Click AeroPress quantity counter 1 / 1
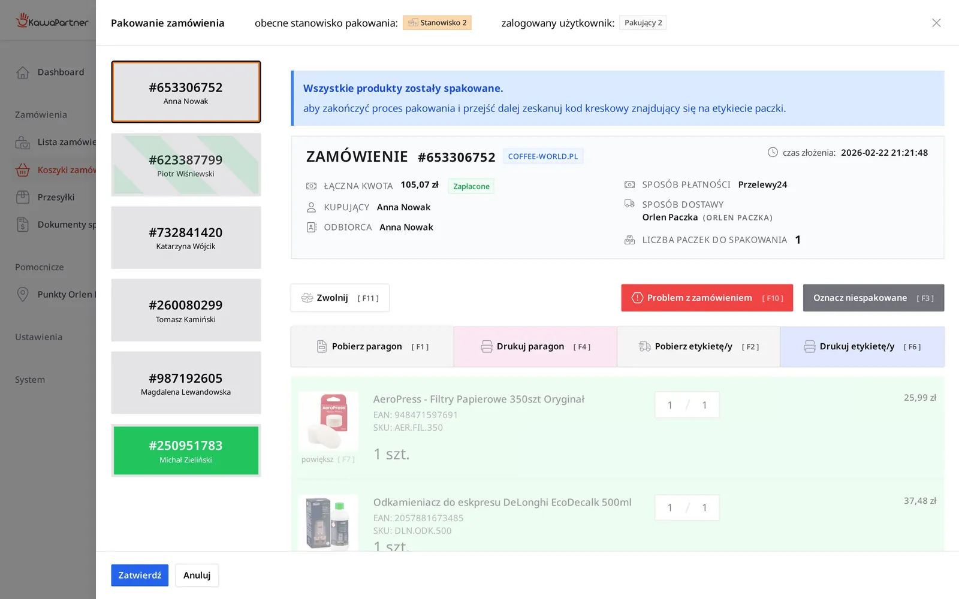This screenshot has height=599, width=959. click(x=687, y=405)
